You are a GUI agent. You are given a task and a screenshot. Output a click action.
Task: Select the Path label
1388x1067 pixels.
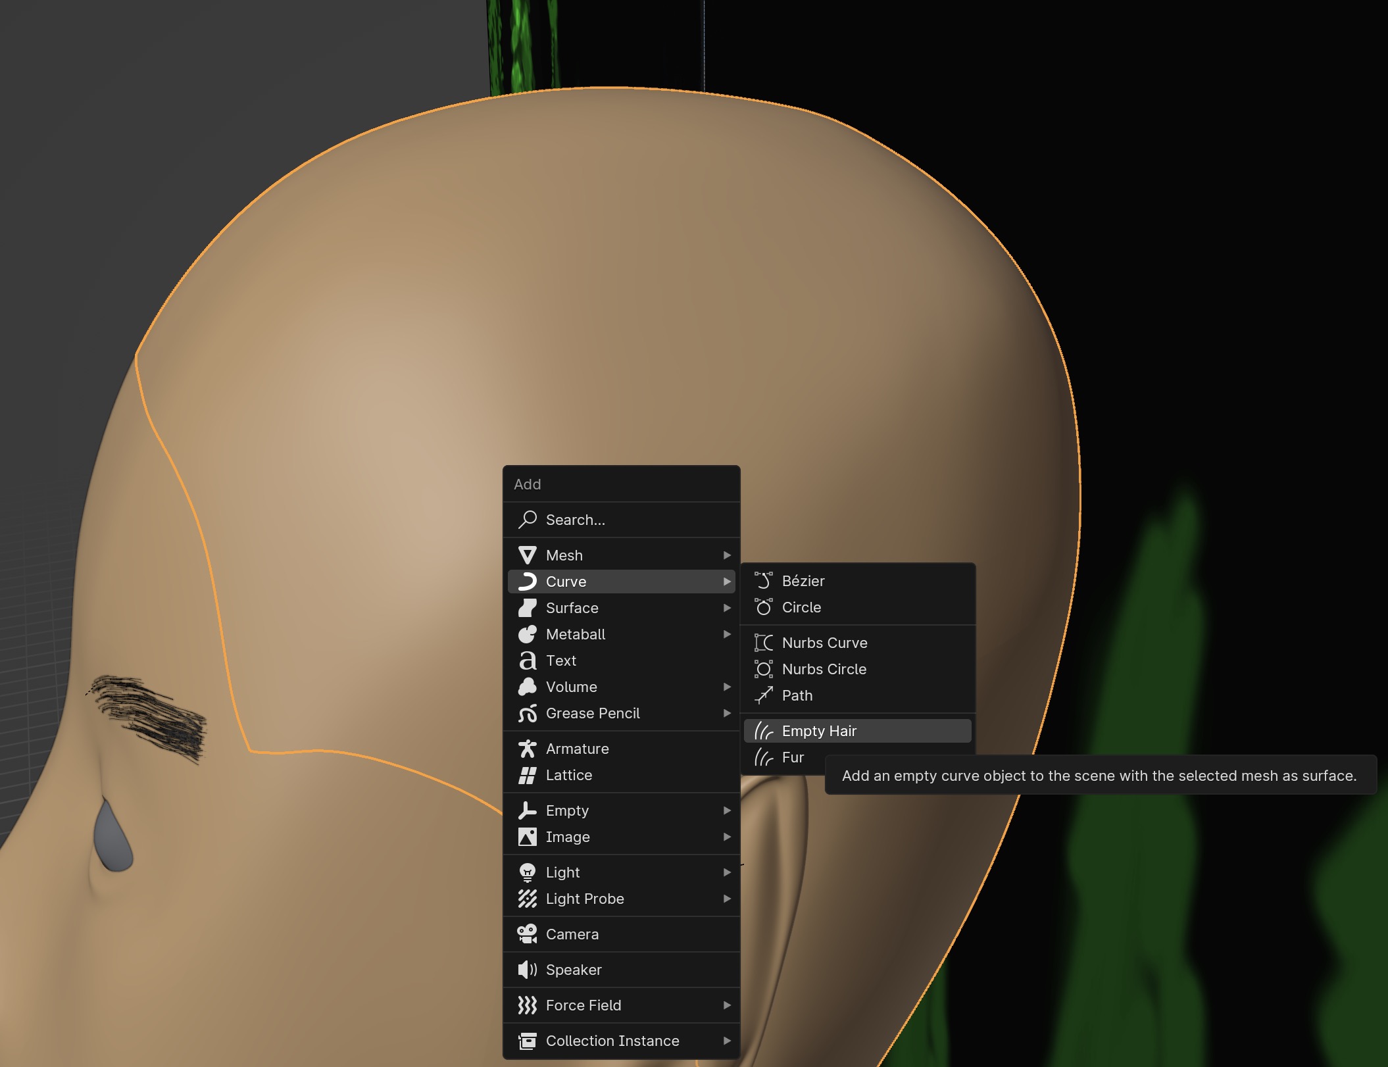pos(797,695)
